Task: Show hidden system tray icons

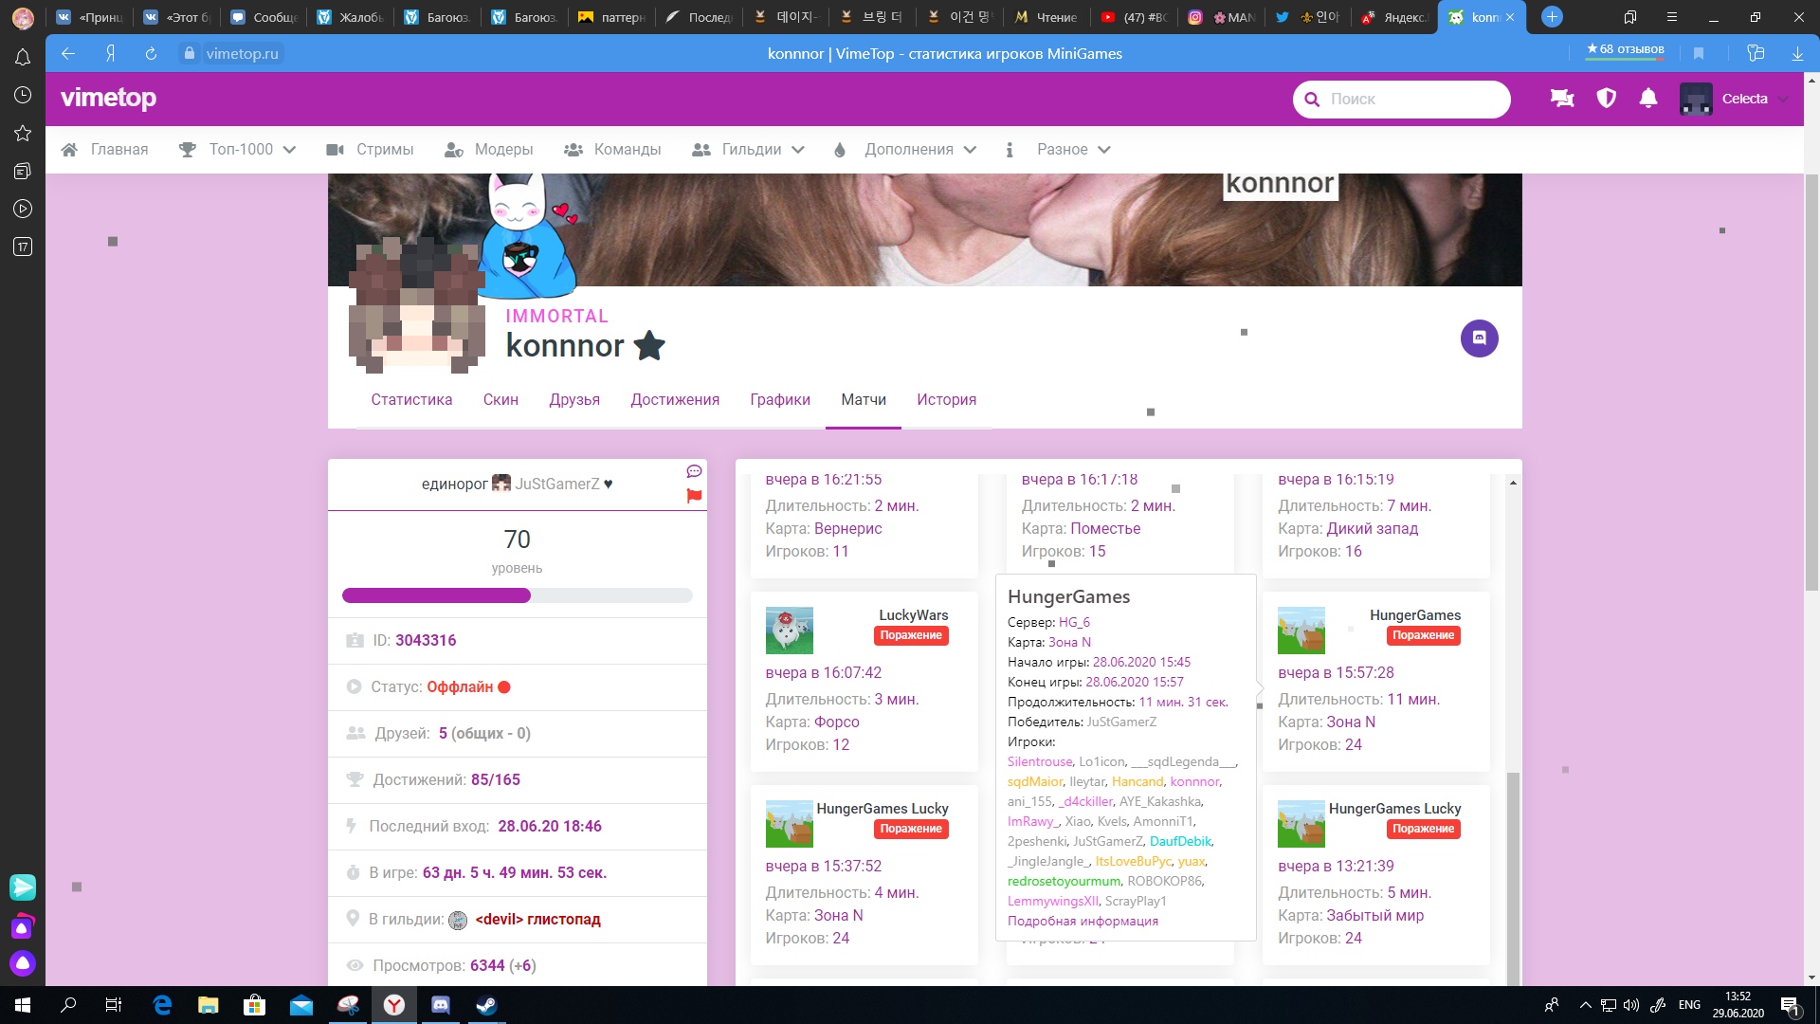Action: pos(1585,1005)
